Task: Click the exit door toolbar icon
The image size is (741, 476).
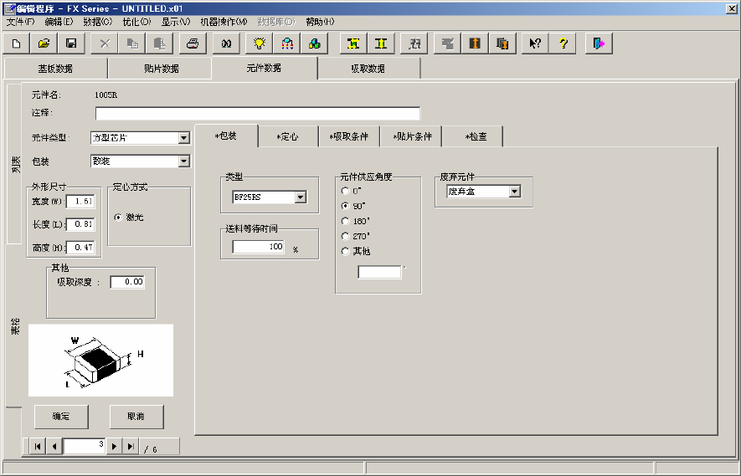Action: point(599,44)
